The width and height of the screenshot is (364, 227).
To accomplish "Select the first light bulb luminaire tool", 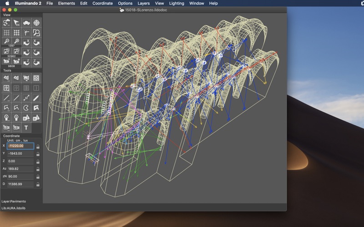I will pyautogui.click(x=6, y=118).
